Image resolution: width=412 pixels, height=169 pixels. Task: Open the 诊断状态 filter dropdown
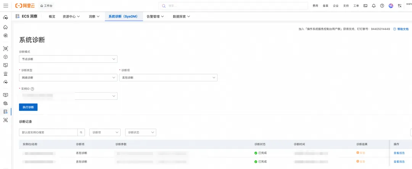(x=140, y=132)
